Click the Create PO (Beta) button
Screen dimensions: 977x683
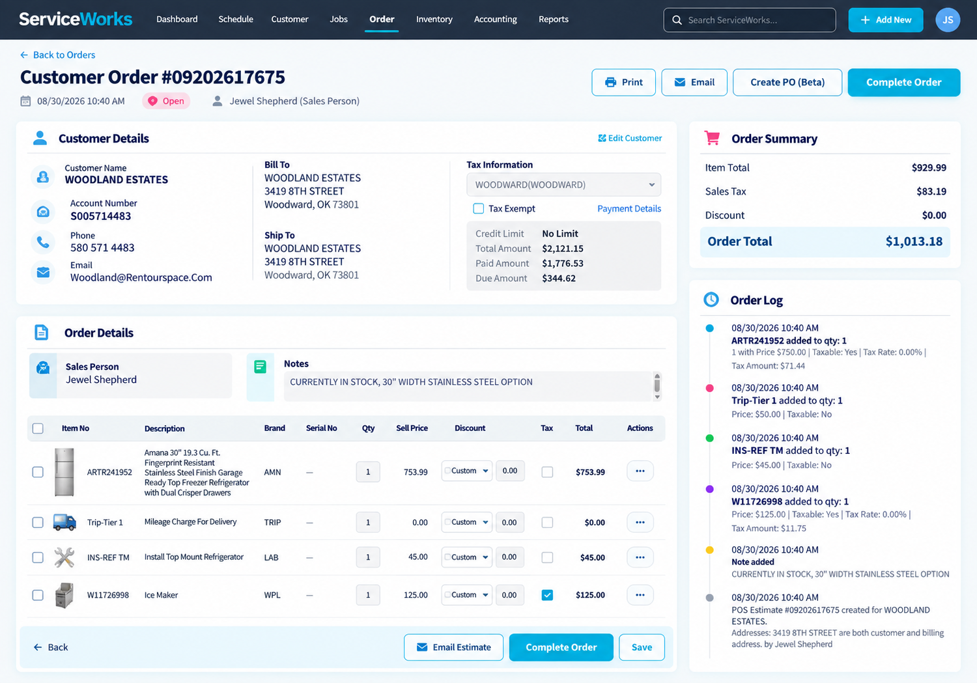pos(787,83)
